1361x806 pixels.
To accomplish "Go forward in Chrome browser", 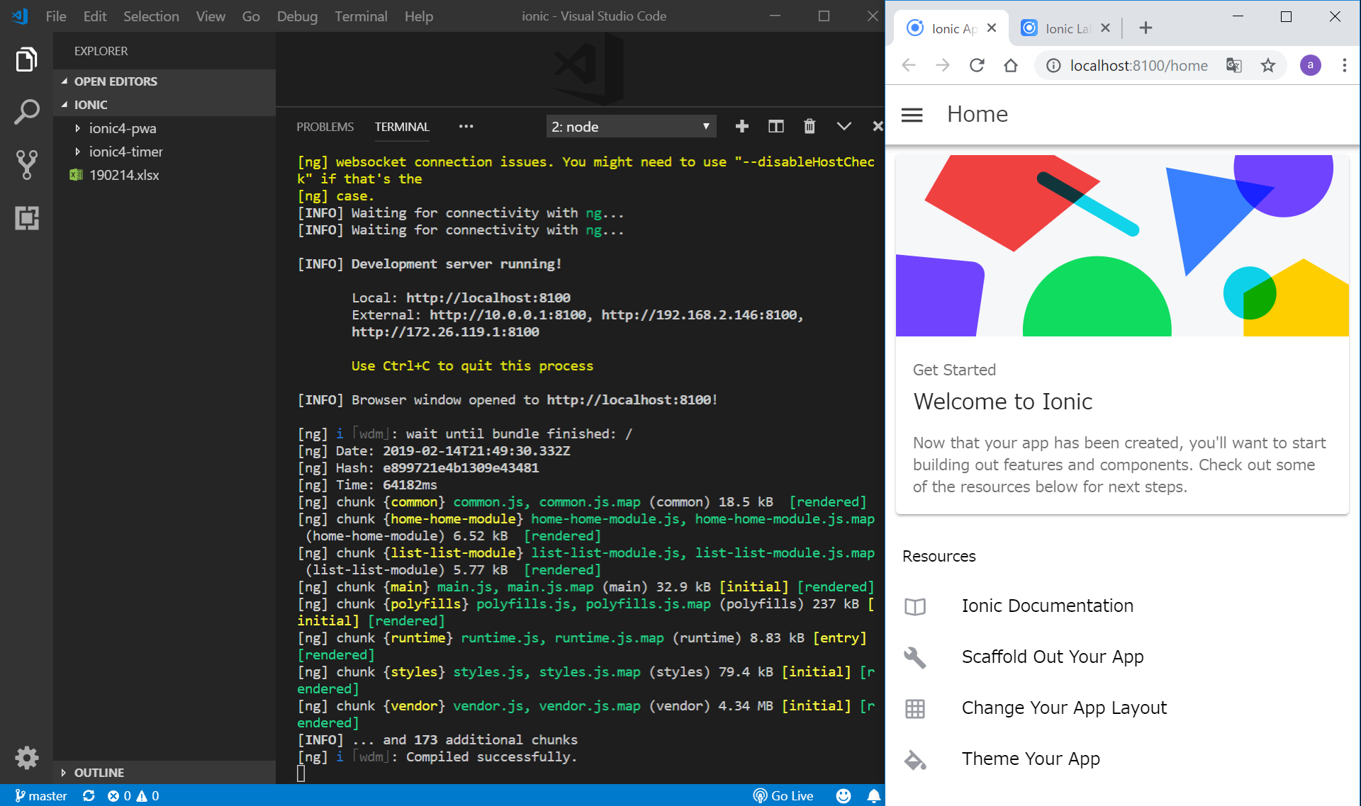I will [x=942, y=65].
